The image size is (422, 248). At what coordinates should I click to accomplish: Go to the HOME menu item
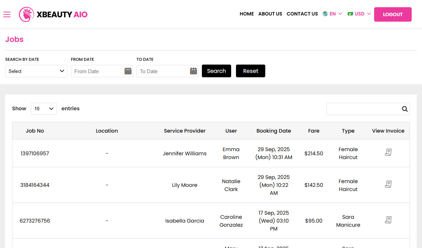tap(247, 14)
